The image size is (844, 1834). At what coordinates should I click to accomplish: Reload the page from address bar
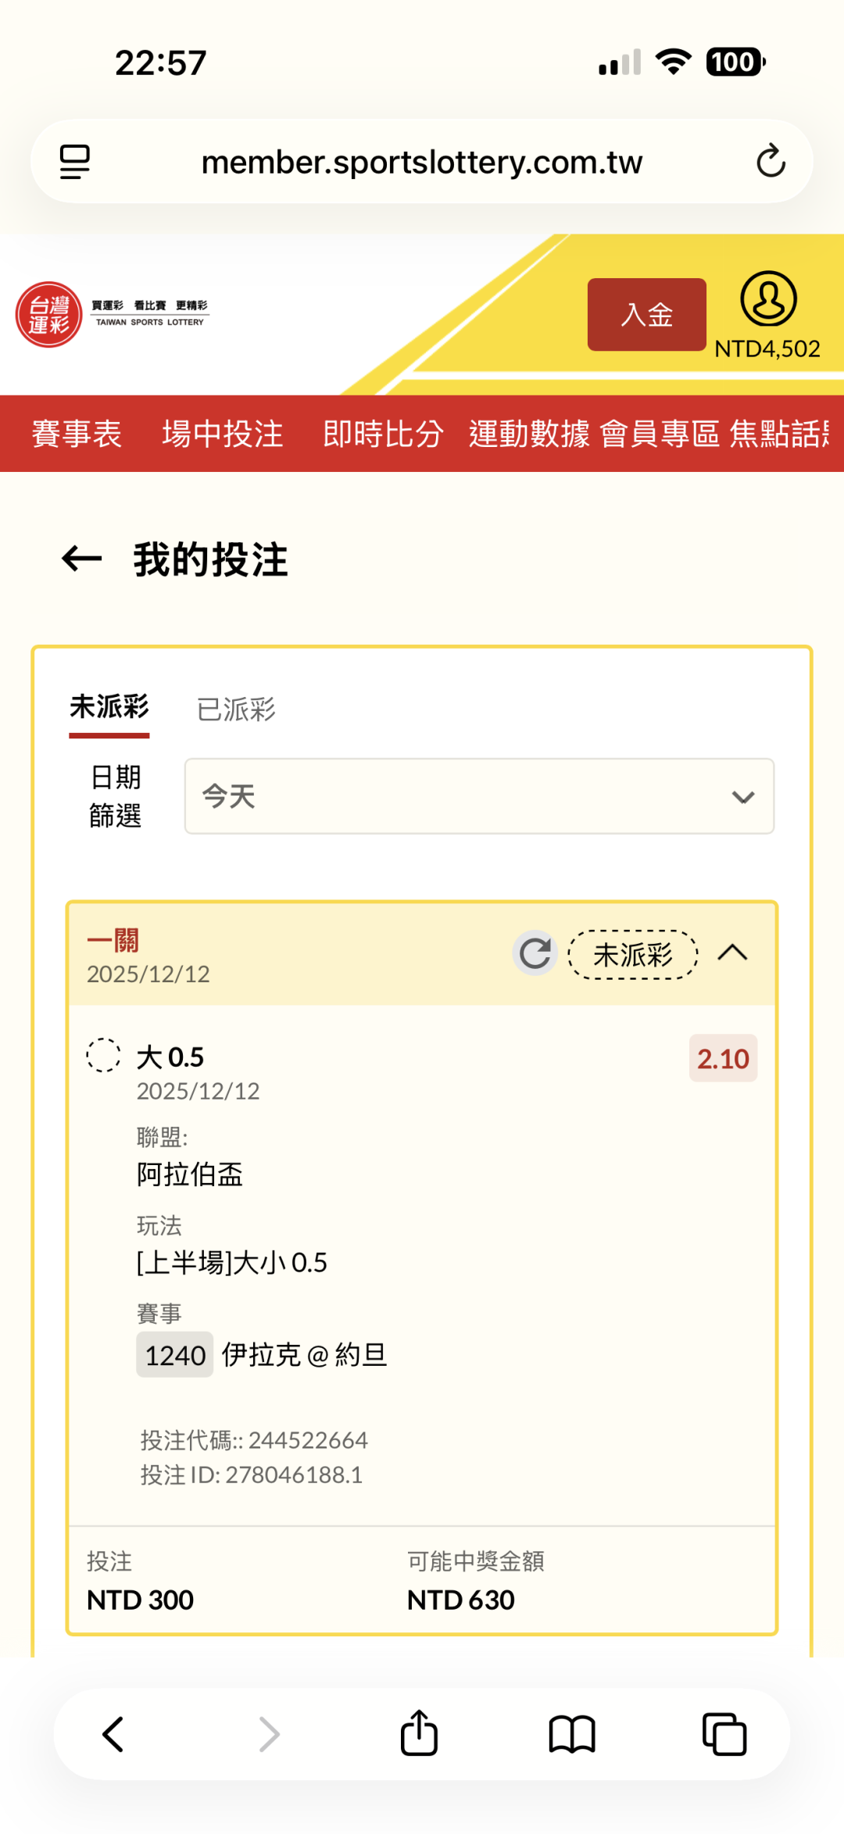click(770, 162)
